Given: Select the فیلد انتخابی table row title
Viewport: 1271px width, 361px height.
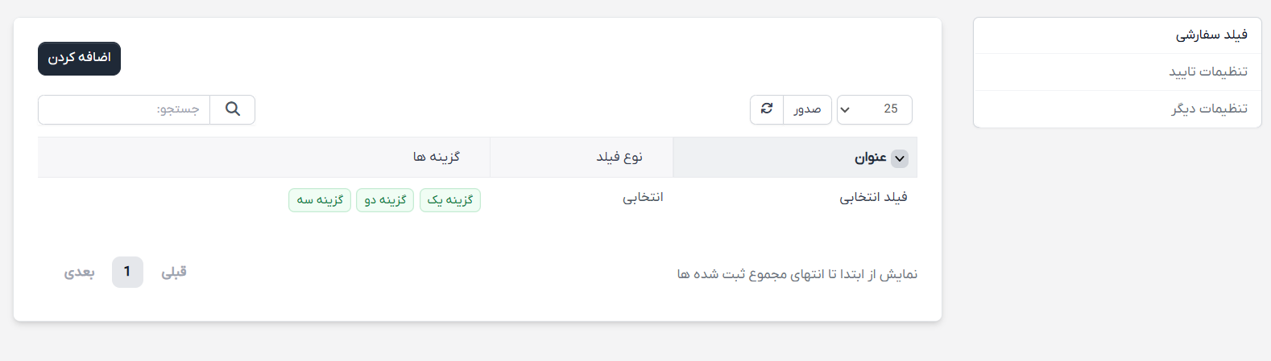Looking at the screenshot, I should click(873, 198).
